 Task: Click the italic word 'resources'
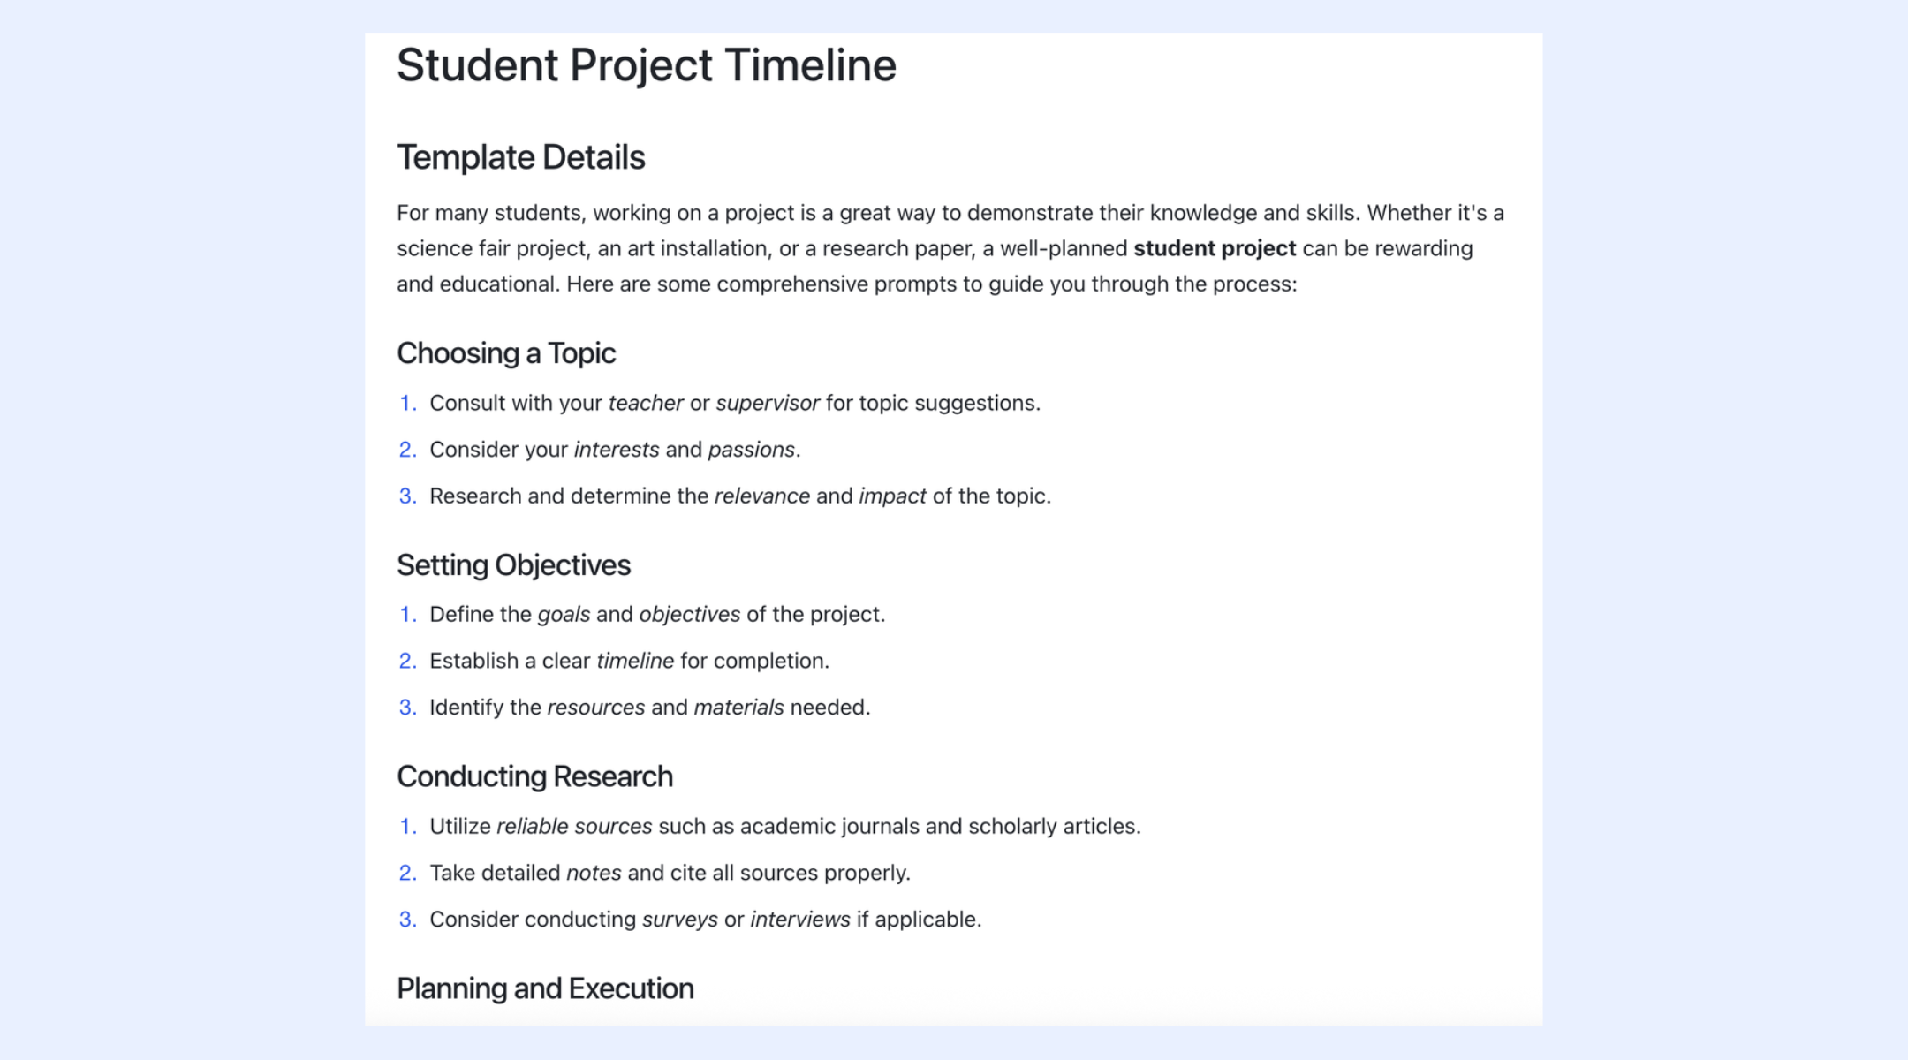point(596,708)
